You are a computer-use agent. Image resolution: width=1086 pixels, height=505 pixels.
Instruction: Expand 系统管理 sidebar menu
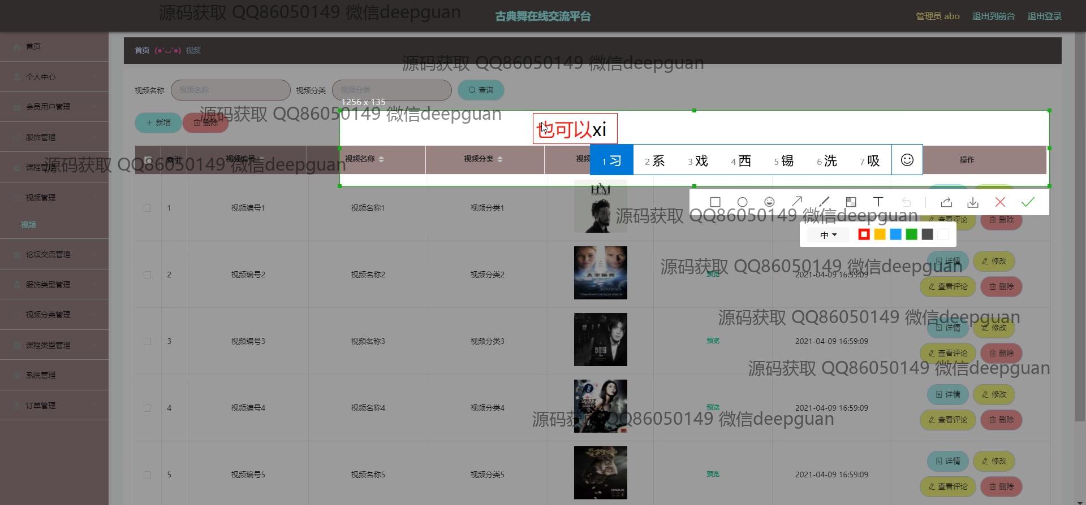pos(54,375)
